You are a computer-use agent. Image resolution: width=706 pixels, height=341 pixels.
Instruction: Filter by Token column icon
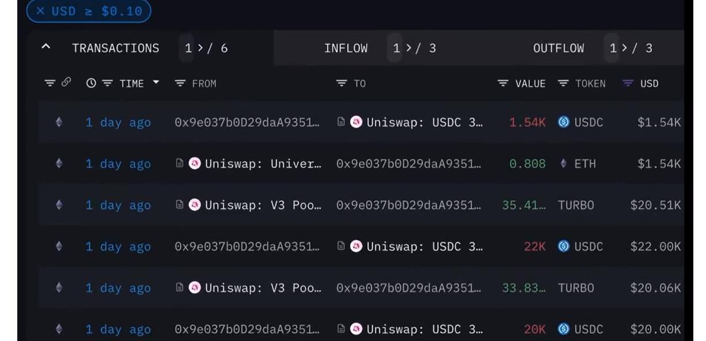click(x=563, y=84)
